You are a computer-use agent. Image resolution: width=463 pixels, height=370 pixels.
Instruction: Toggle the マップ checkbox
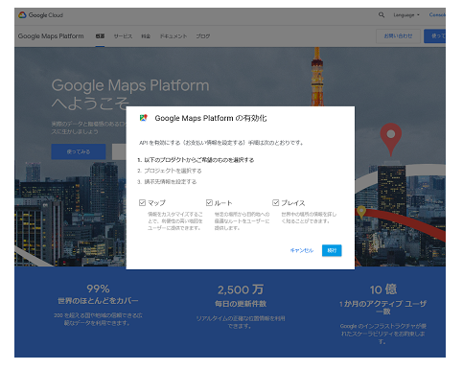142,202
